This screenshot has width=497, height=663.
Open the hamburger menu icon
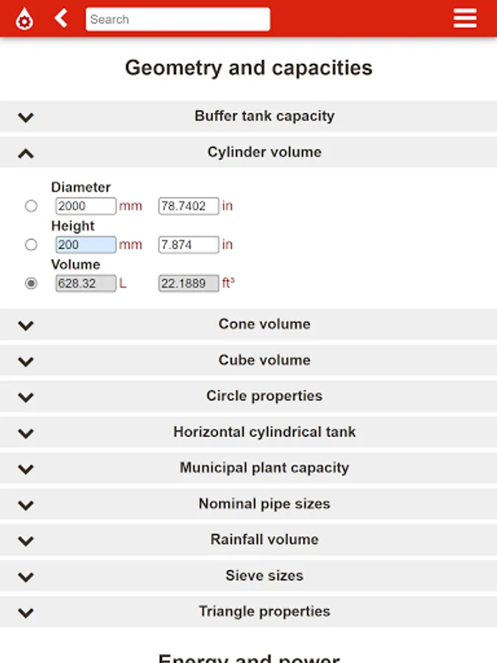[x=465, y=18]
